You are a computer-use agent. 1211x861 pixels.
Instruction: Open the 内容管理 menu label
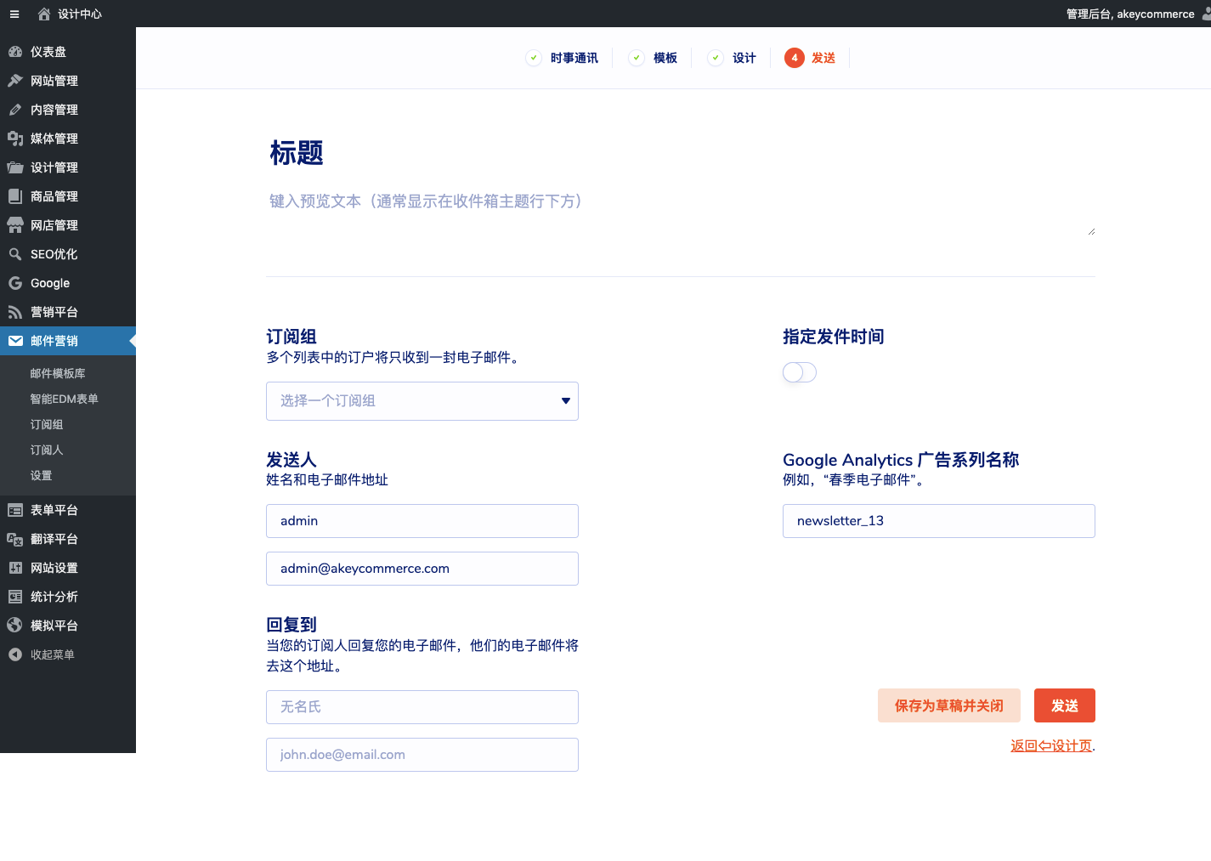pyautogui.click(x=54, y=110)
